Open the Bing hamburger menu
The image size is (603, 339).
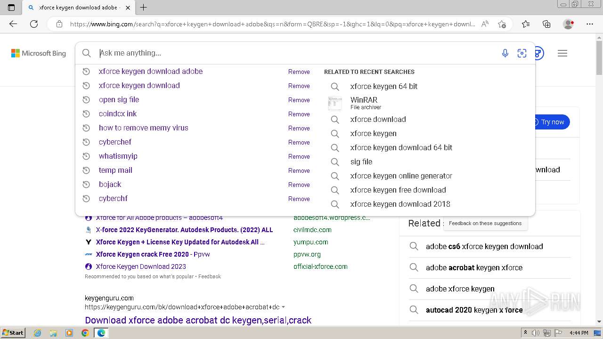pyautogui.click(x=562, y=53)
